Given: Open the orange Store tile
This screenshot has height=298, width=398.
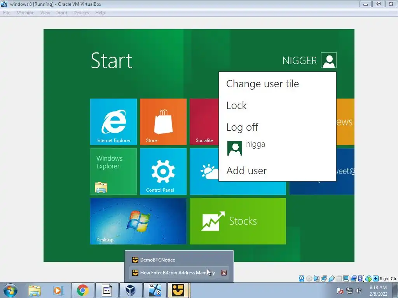Looking at the screenshot, I should (x=163, y=121).
